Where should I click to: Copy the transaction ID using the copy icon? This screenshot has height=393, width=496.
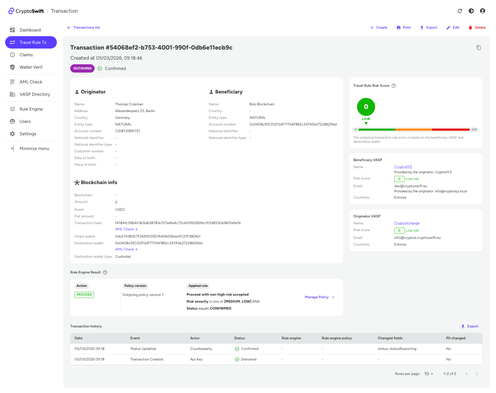tap(479, 48)
